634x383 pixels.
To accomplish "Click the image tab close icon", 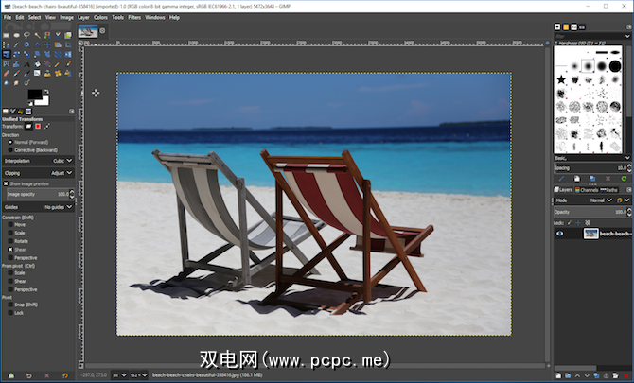I will (x=102, y=29).
